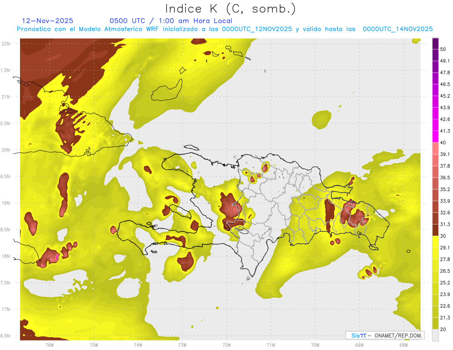This screenshot has height=350, width=453.
Task: Select the date text '12-Nov-2025'
Action: (x=48, y=21)
